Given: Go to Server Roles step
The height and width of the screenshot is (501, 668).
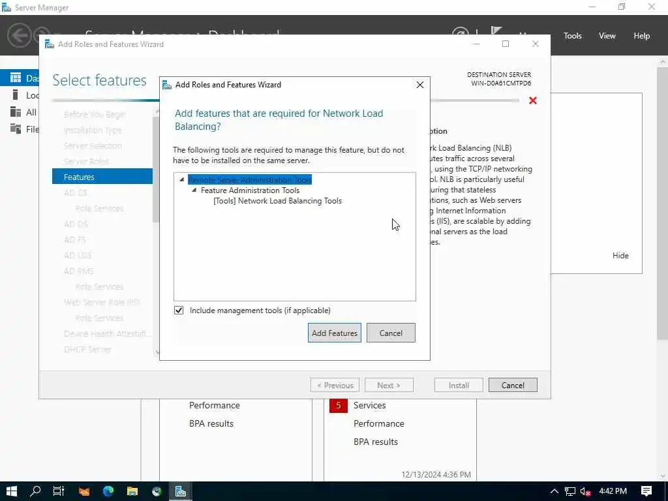Looking at the screenshot, I should 86,162.
